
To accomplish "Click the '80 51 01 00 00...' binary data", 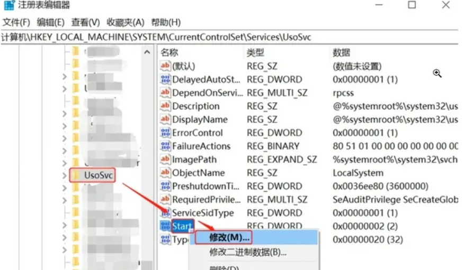I will 395,146.
